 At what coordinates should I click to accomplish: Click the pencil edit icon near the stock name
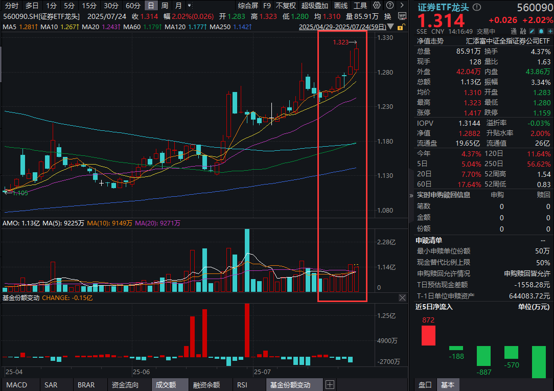(532, 32)
